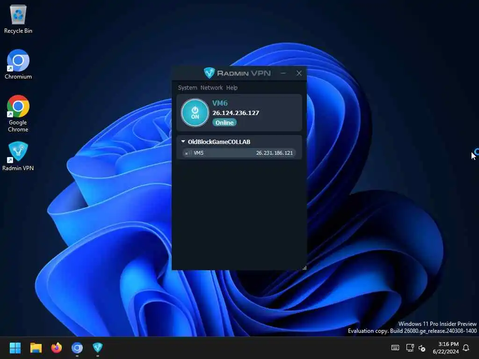479x359 pixels.
Task: Click the Radmin VPN title bar logo
Action: pyautogui.click(x=210, y=73)
